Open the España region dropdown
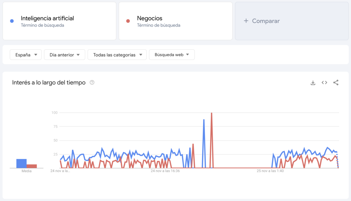The height and width of the screenshot is (201, 351). click(x=25, y=54)
